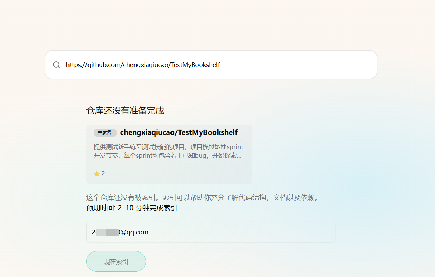
Task: Click the first digit of the email address
Action: coord(93,232)
